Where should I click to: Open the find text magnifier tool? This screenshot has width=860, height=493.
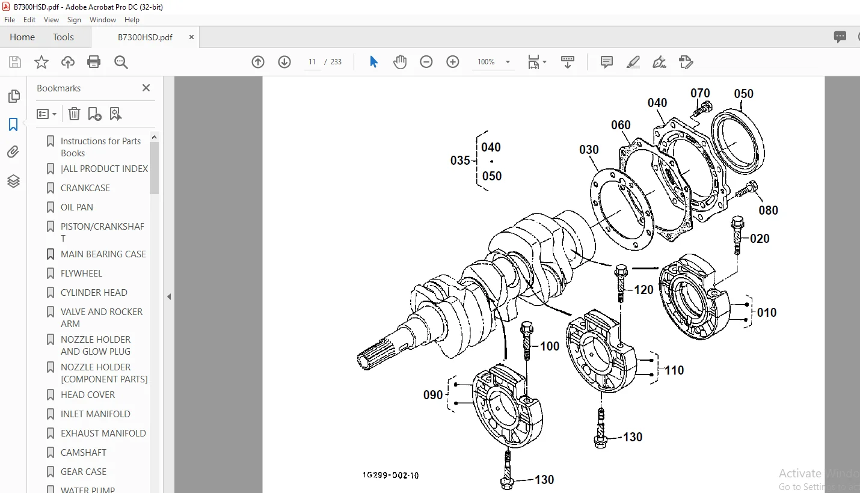[x=121, y=62]
